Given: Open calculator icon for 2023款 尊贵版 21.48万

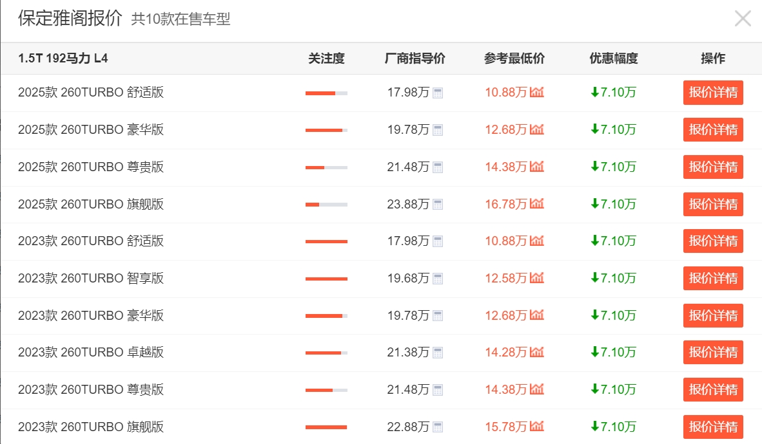Looking at the screenshot, I should click(x=438, y=390).
